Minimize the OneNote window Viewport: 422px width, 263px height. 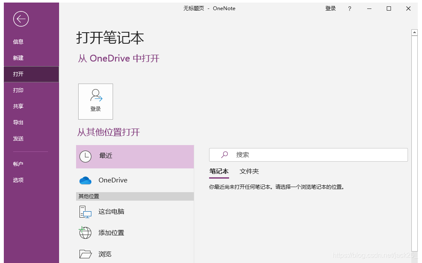point(369,8)
